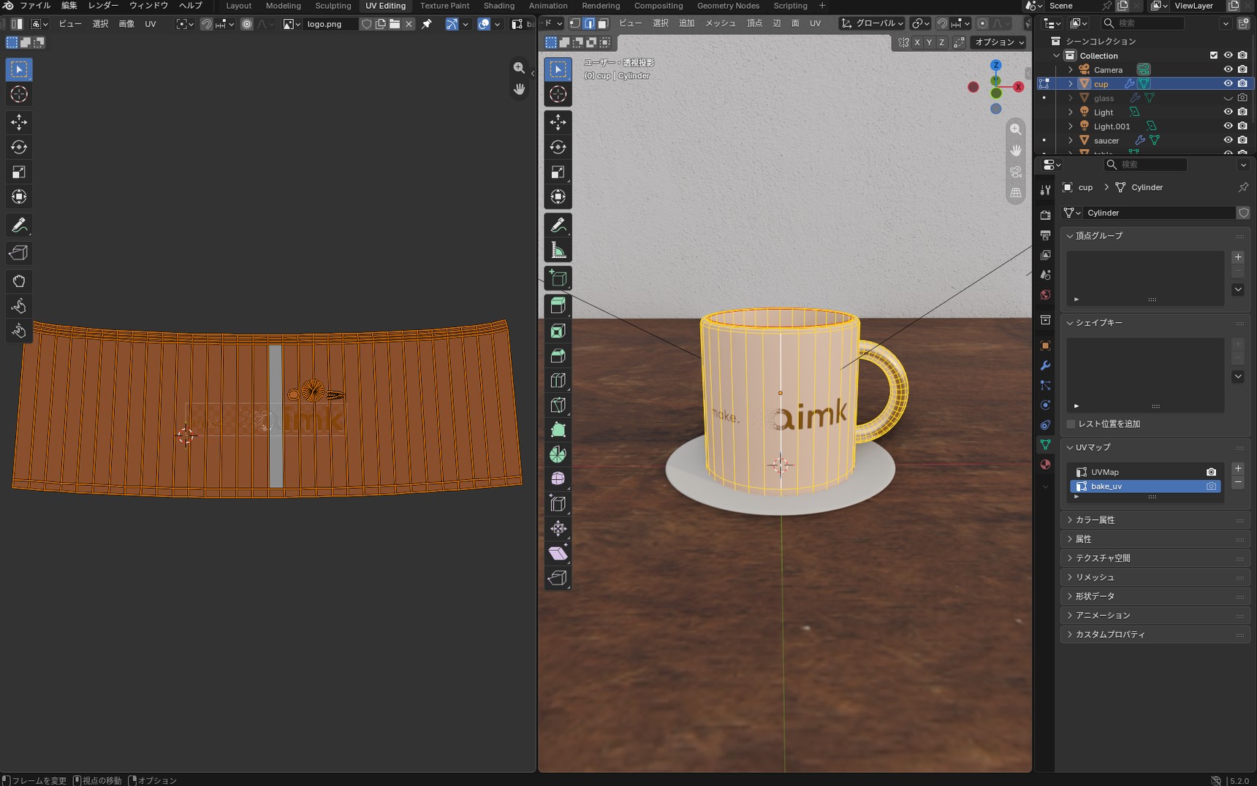The height and width of the screenshot is (786, 1257).
Task: Select the bake_uv map entry
Action: click(1145, 487)
